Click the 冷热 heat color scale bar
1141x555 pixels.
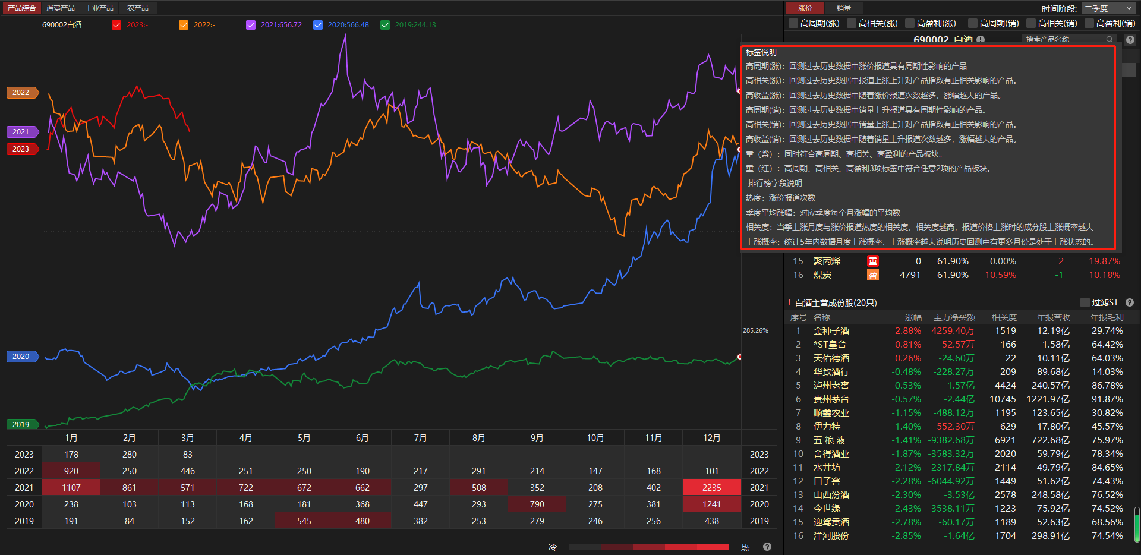[x=649, y=547]
